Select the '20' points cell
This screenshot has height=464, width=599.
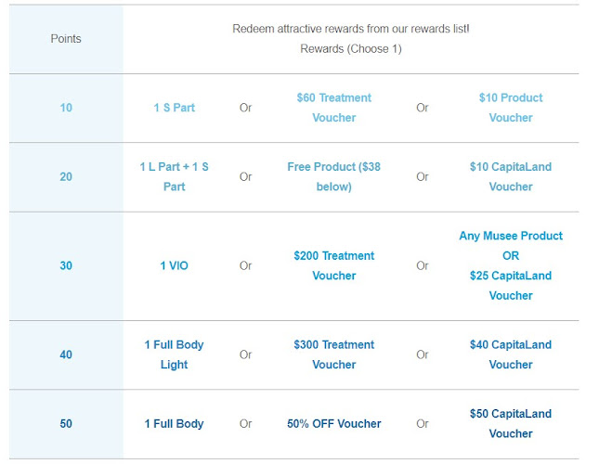66,176
